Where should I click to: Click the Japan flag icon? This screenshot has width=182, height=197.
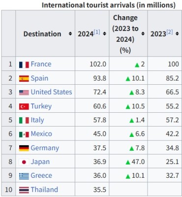coord(24,162)
